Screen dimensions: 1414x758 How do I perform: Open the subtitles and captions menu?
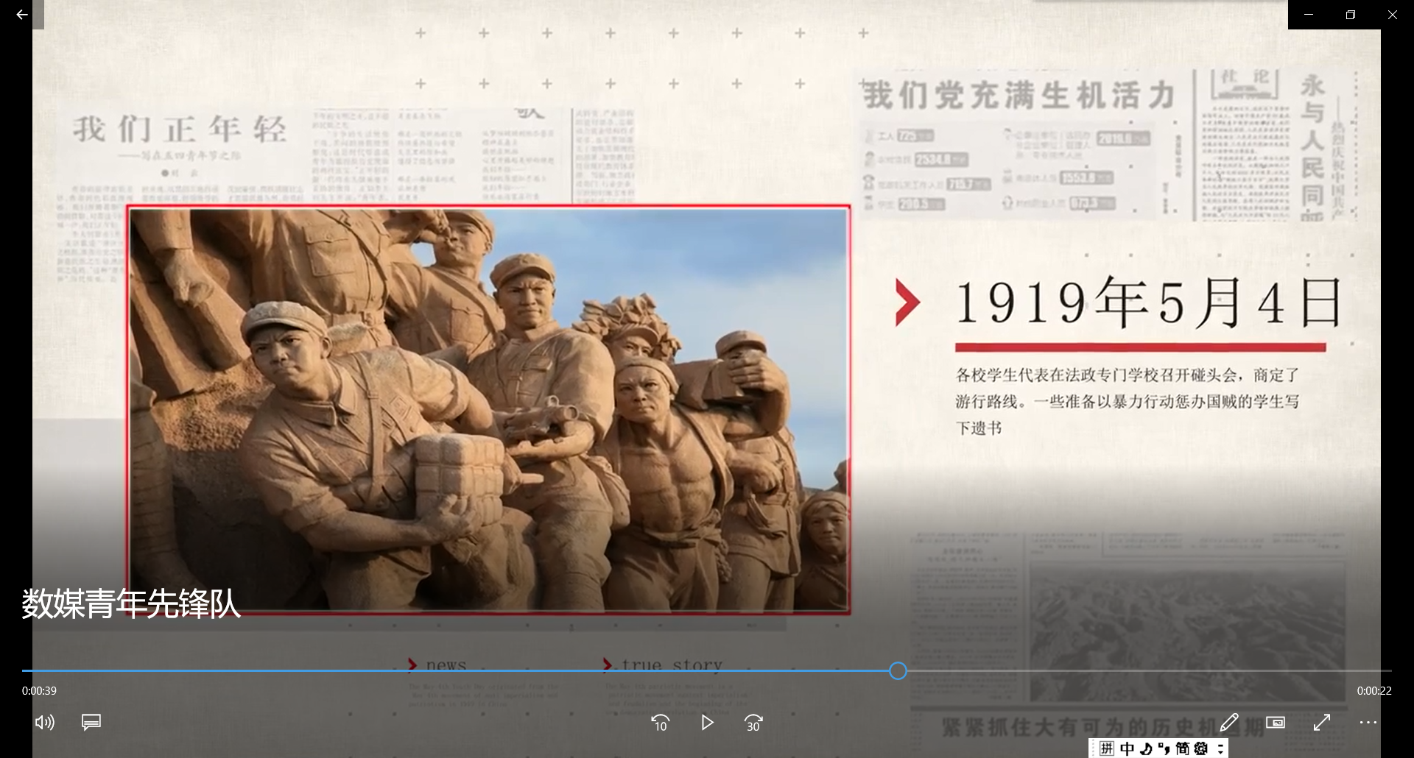(x=91, y=723)
